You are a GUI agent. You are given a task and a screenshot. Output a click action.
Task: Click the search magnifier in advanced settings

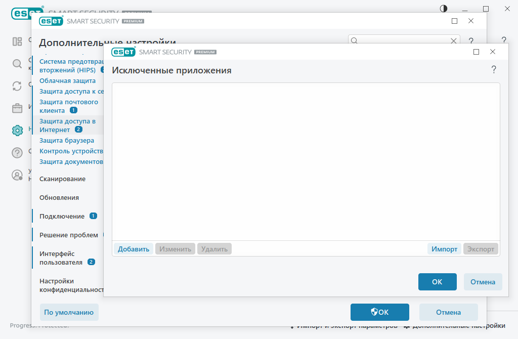click(354, 40)
